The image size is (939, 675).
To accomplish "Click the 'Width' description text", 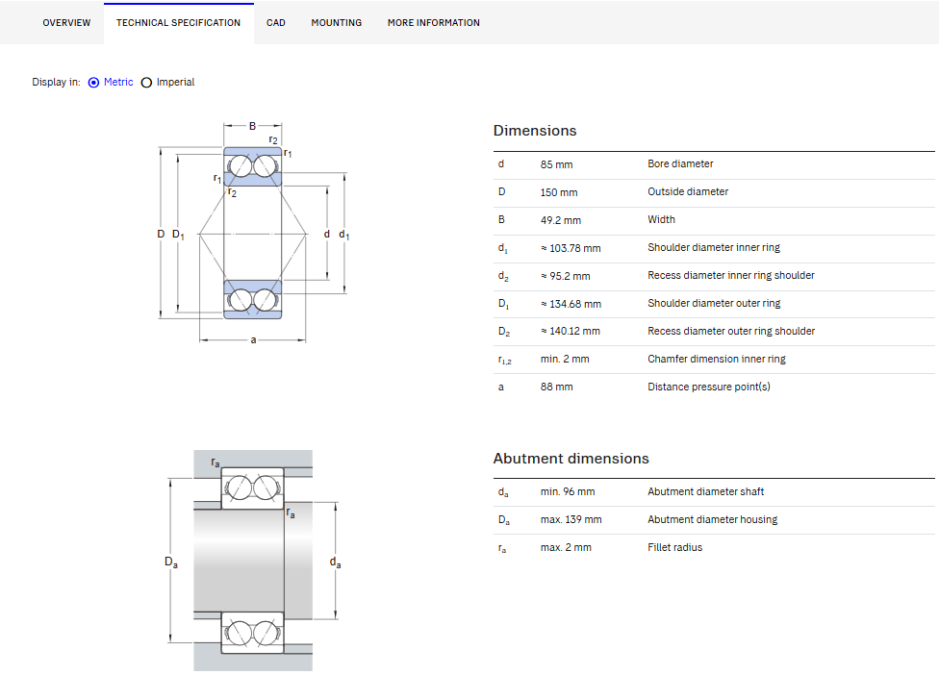I will pos(661,219).
